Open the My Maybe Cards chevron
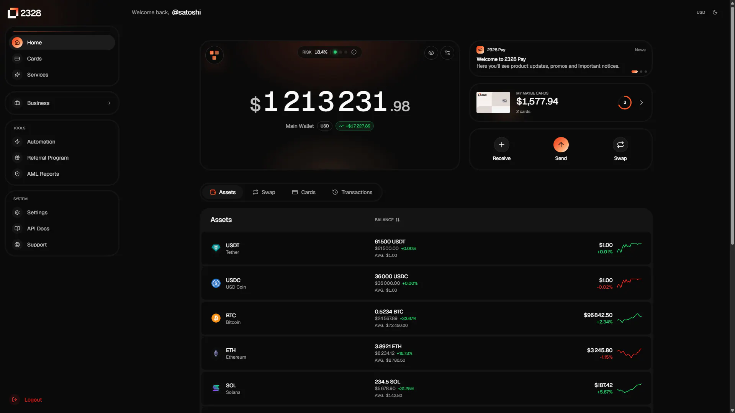The image size is (735, 413). coord(641,103)
